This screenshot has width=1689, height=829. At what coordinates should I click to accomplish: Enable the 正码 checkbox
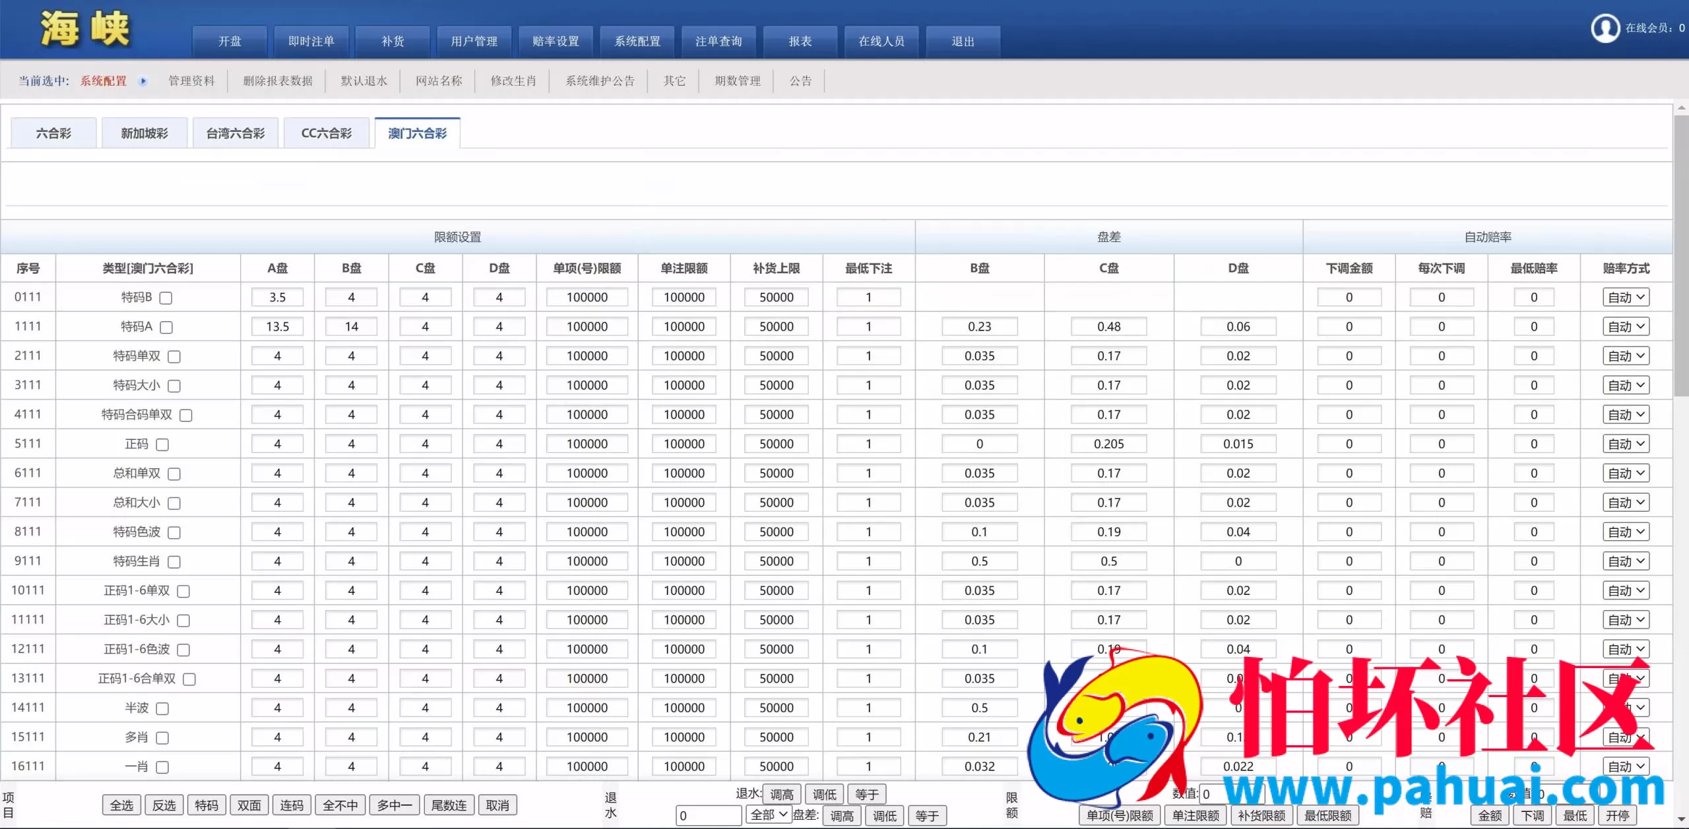point(162,445)
